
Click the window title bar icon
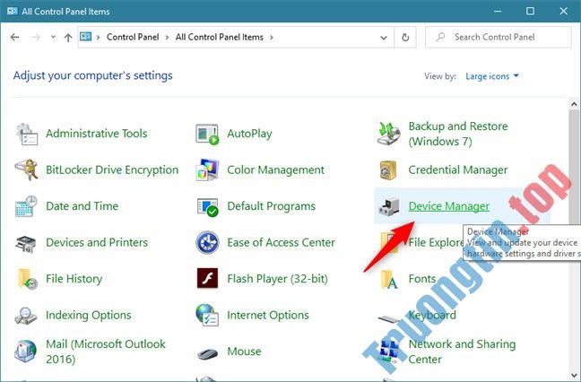pos(12,11)
